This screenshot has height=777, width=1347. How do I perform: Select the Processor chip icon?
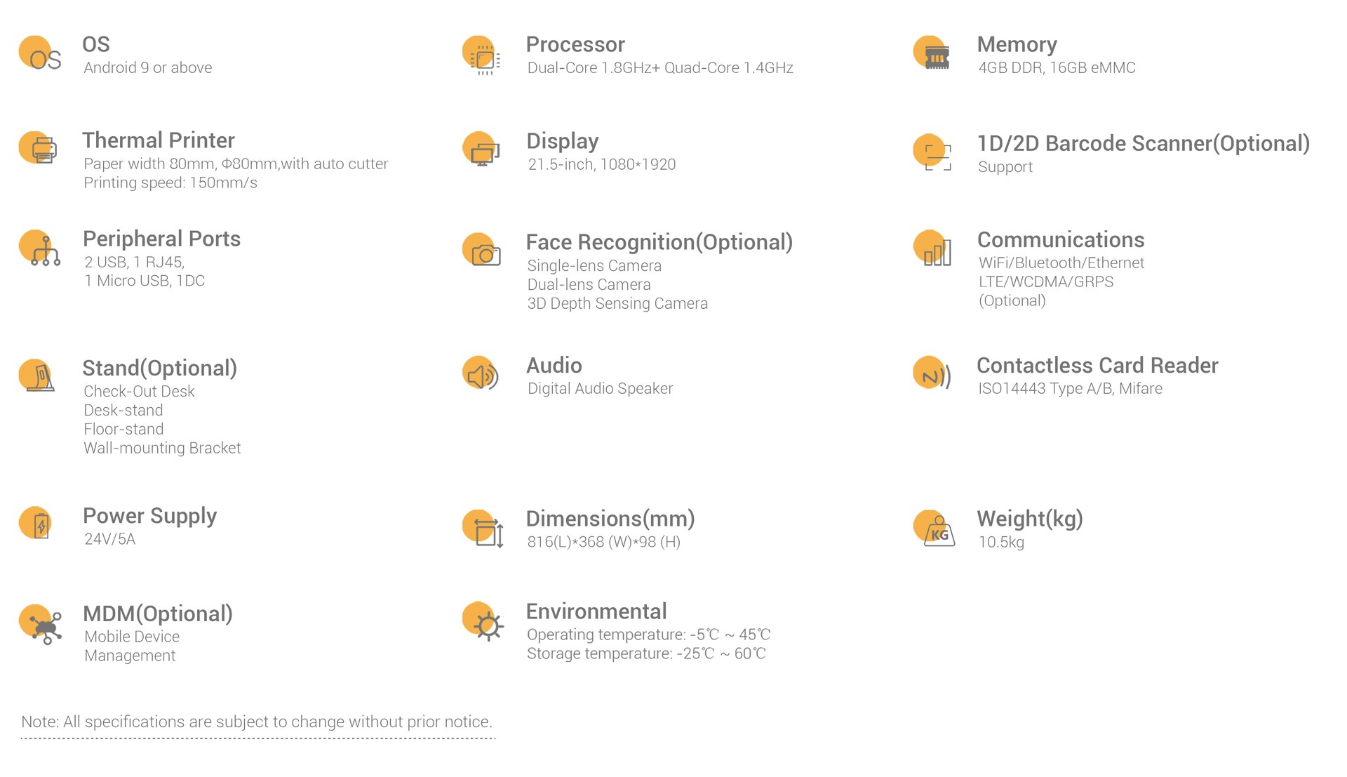[481, 55]
